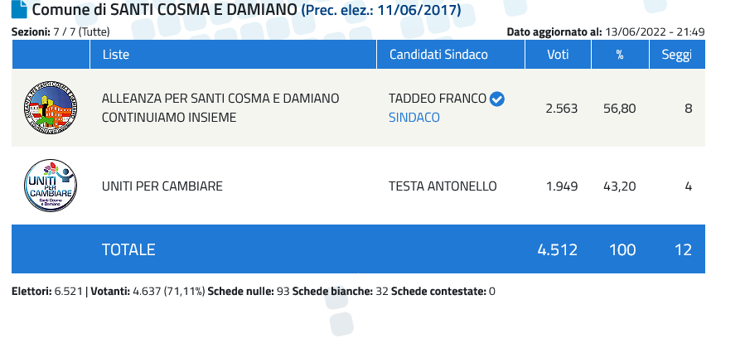Select the Candidati Sindaco column header
The image size is (745, 343).
[438, 55]
